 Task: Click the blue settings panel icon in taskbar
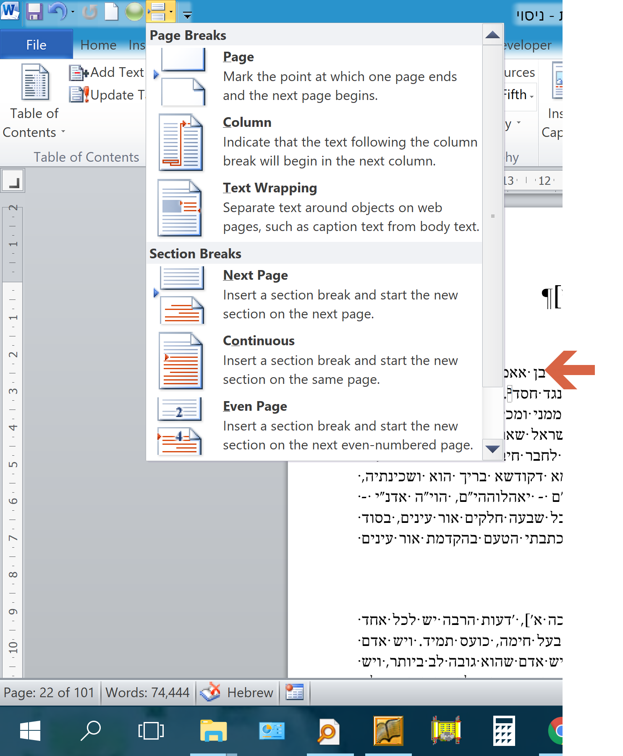(x=272, y=731)
